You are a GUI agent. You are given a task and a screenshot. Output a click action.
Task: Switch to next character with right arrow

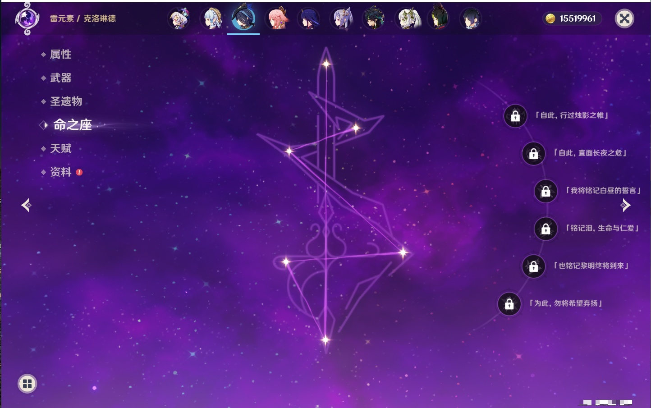625,205
